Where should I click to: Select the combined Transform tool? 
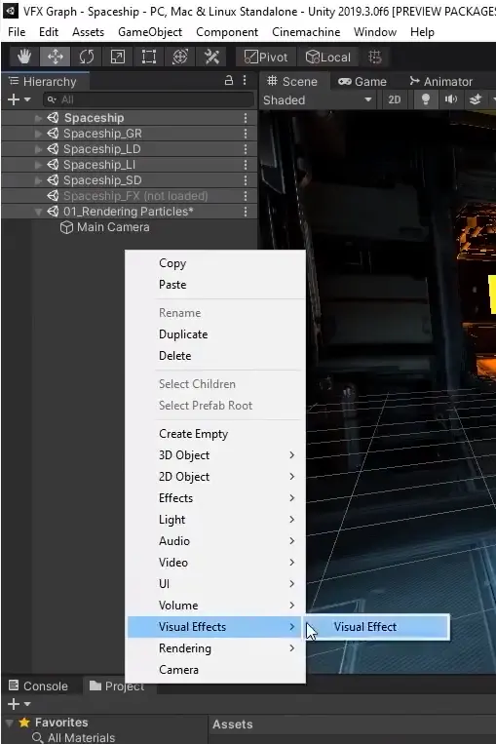(x=179, y=57)
